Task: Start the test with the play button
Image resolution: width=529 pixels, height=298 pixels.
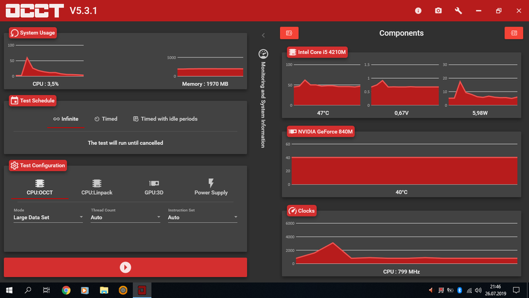Action: [x=125, y=267]
